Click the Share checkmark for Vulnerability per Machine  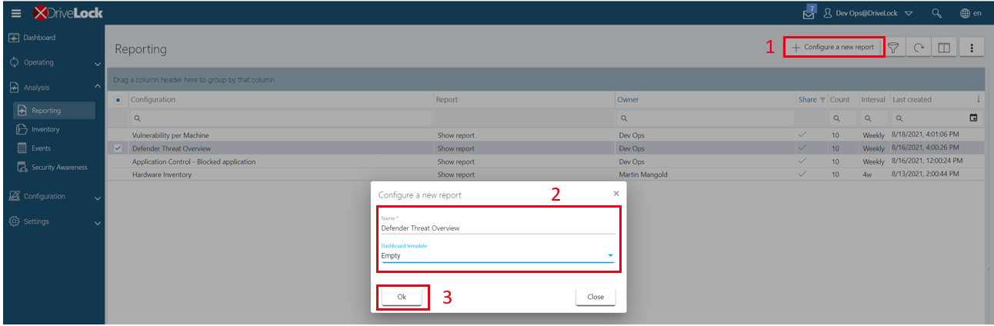tap(803, 135)
